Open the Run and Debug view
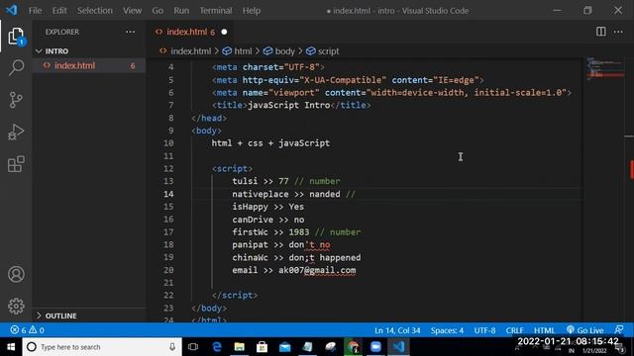 tap(16, 132)
